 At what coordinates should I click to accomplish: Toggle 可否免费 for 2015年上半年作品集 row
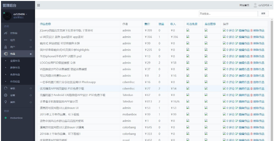pyautogui.click(x=188, y=114)
